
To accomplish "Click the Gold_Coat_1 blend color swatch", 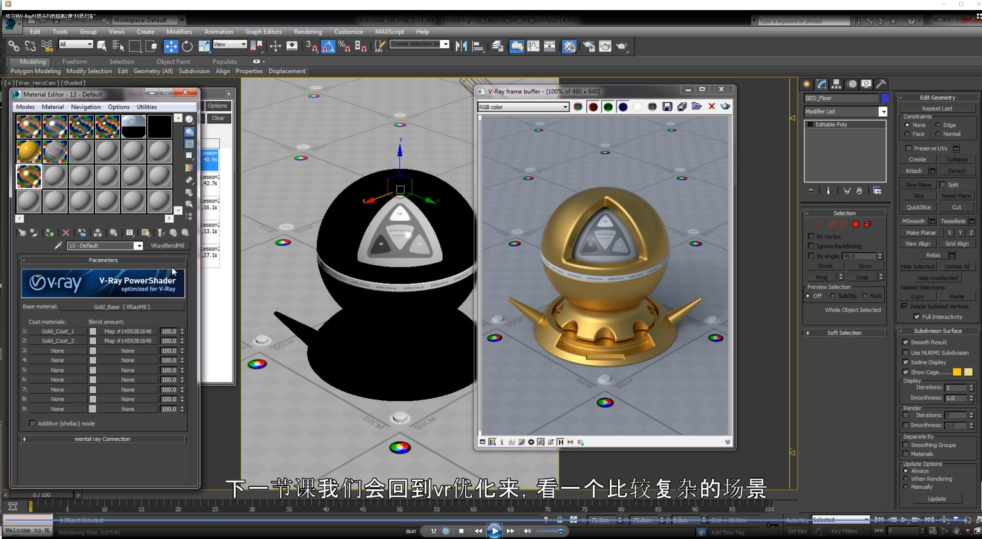I will click(93, 331).
